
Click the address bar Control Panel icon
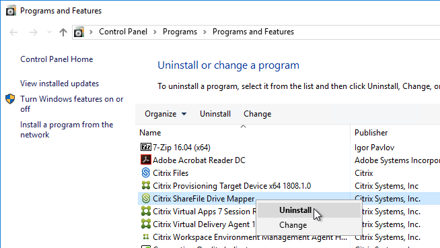[x=79, y=32]
